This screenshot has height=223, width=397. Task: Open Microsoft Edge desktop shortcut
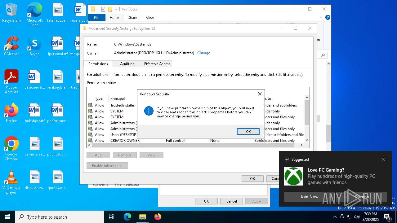tap(34, 15)
